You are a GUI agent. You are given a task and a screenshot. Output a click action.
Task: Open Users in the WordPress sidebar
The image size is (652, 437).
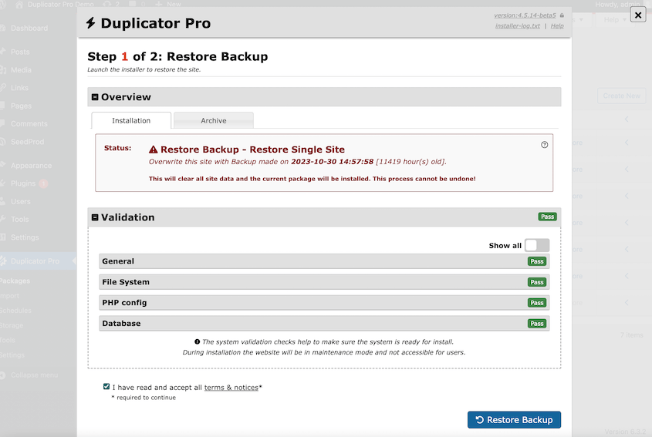(20, 201)
